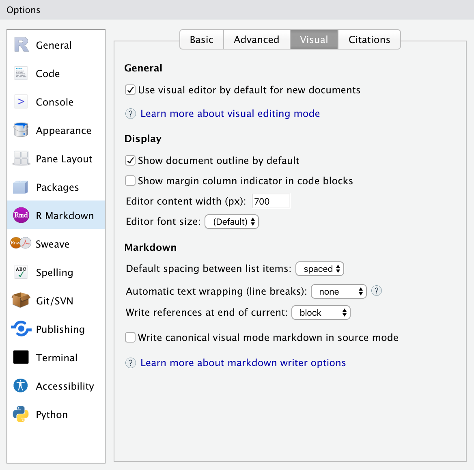Click 'Learn more about markdown writer options'
The width and height of the screenshot is (474, 470).
point(243,362)
